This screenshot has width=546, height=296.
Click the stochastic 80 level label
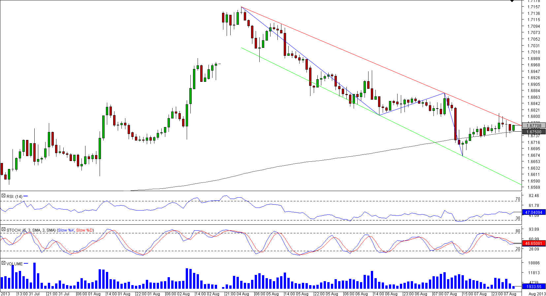(518, 231)
